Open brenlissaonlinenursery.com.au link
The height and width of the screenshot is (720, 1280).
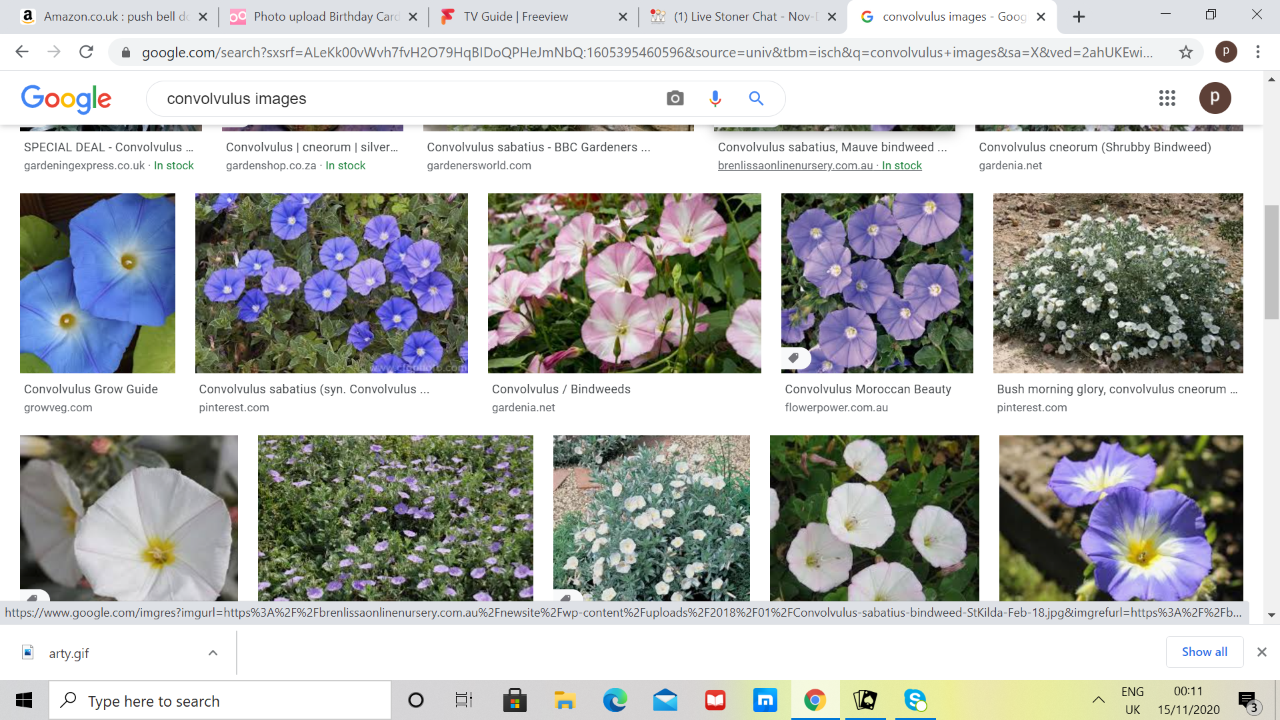click(819, 165)
